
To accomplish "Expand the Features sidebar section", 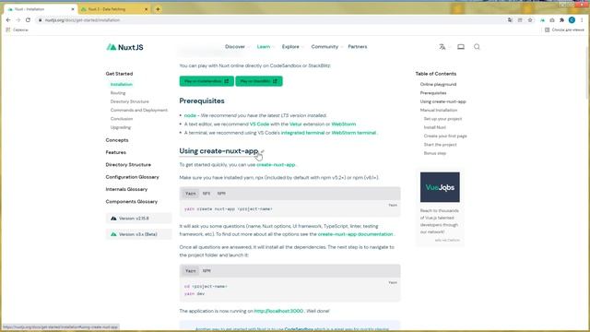I will tap(116, 152).
